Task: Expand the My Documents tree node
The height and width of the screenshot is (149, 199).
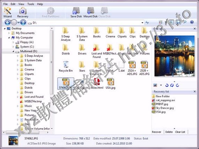Action: [x=9, y=33]
